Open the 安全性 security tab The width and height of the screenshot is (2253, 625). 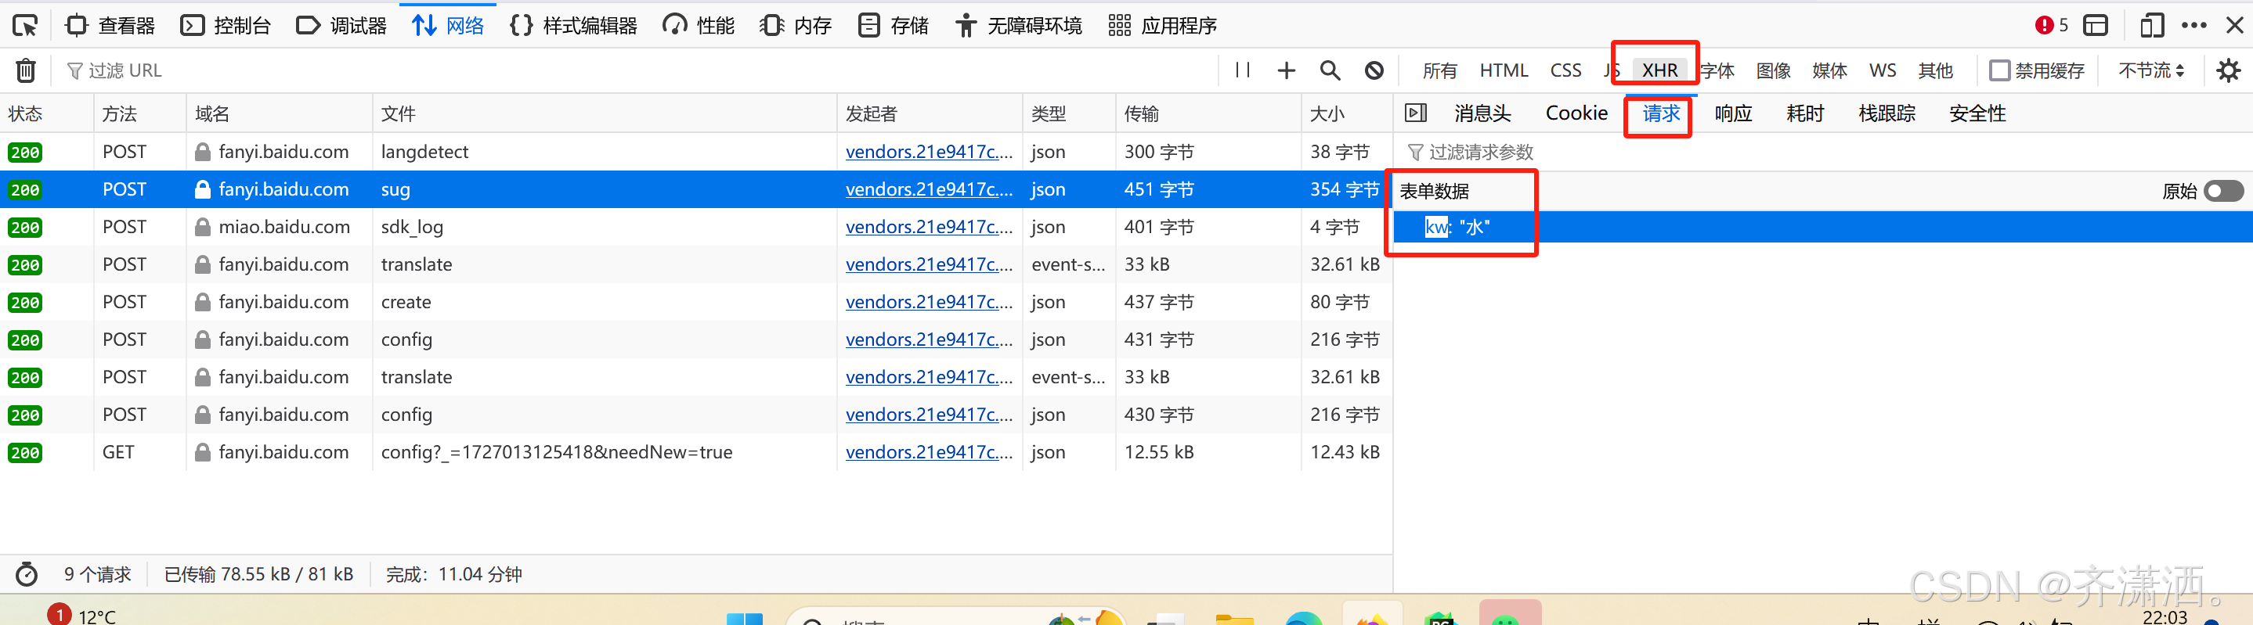coord(1977,113)
